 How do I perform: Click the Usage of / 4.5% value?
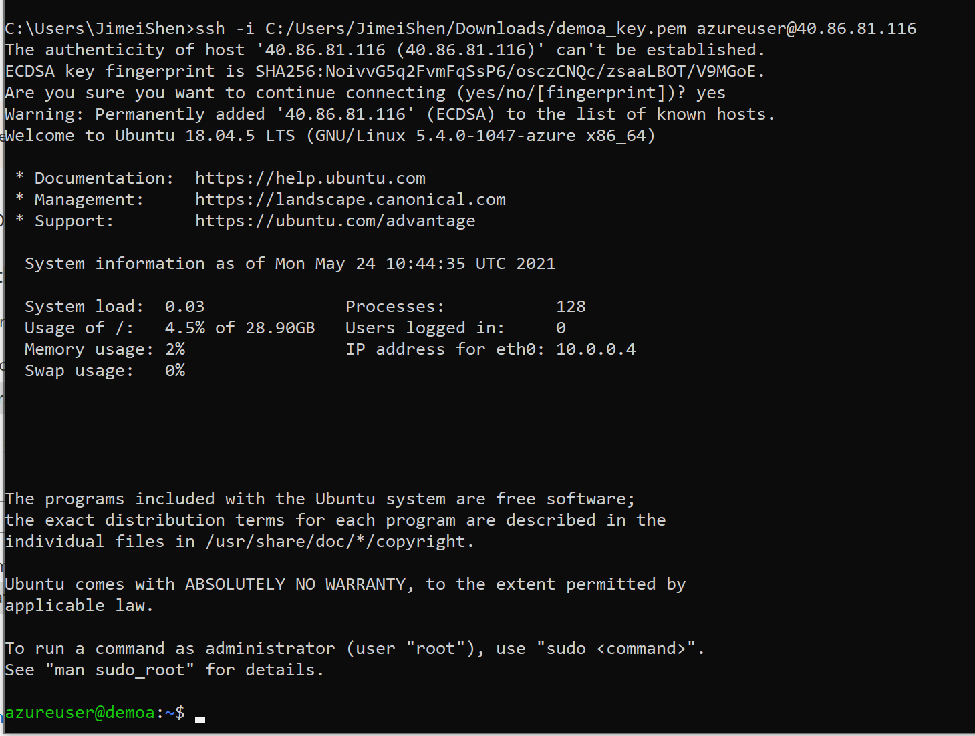(185, 328)
